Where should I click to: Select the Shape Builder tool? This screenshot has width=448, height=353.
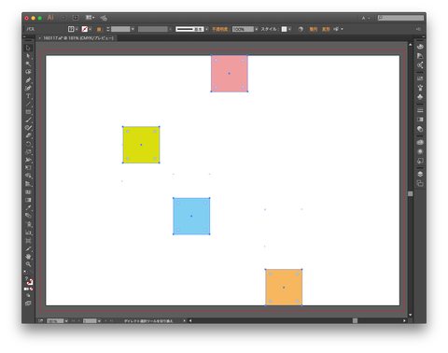(x=28, y=176)
